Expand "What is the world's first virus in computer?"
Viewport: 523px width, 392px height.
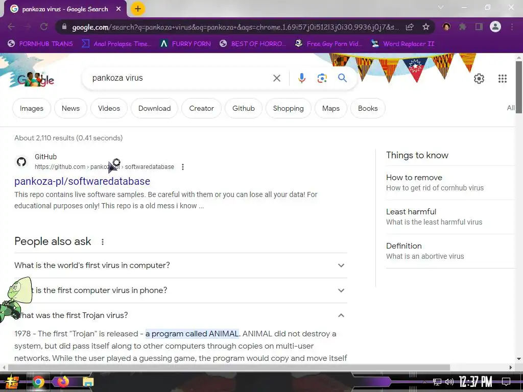181,265
